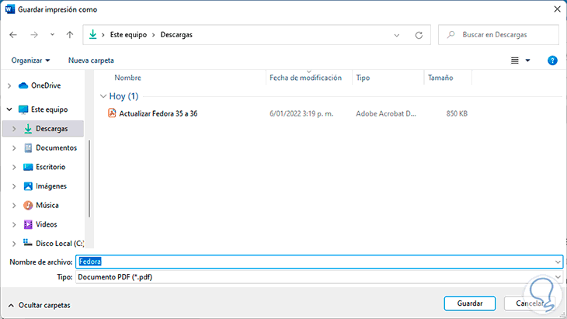Open Música in the sidebar
Image resolution: width=567 pixels, height=319 pixels.
pyautogui.click(x=47, y=205)
